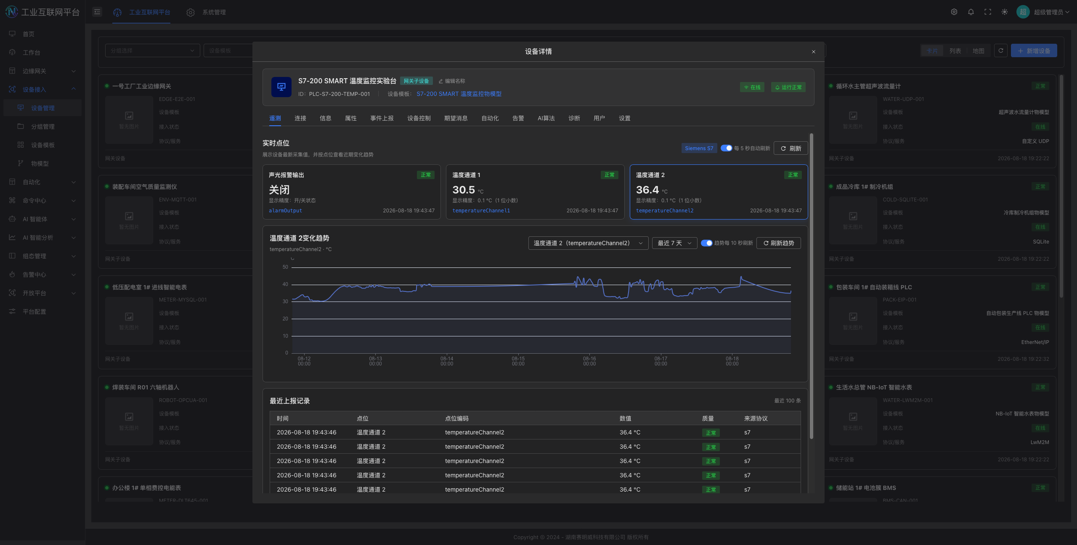Screen dimensions: 1077x545
Task: Open the 分组选择 dropdown
Action: pyautogui.click(x=152, y=50)
